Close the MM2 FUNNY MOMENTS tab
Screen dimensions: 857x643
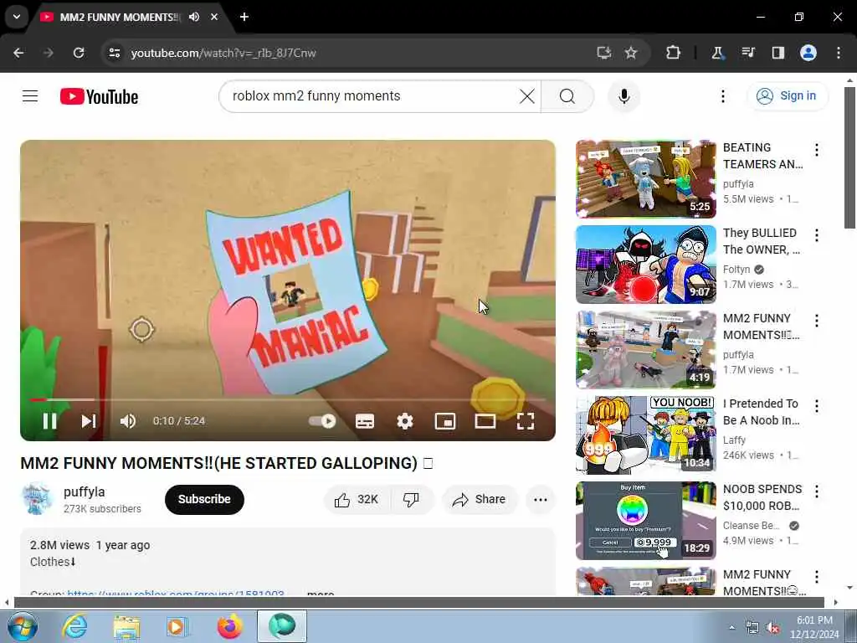click(214, 17)
